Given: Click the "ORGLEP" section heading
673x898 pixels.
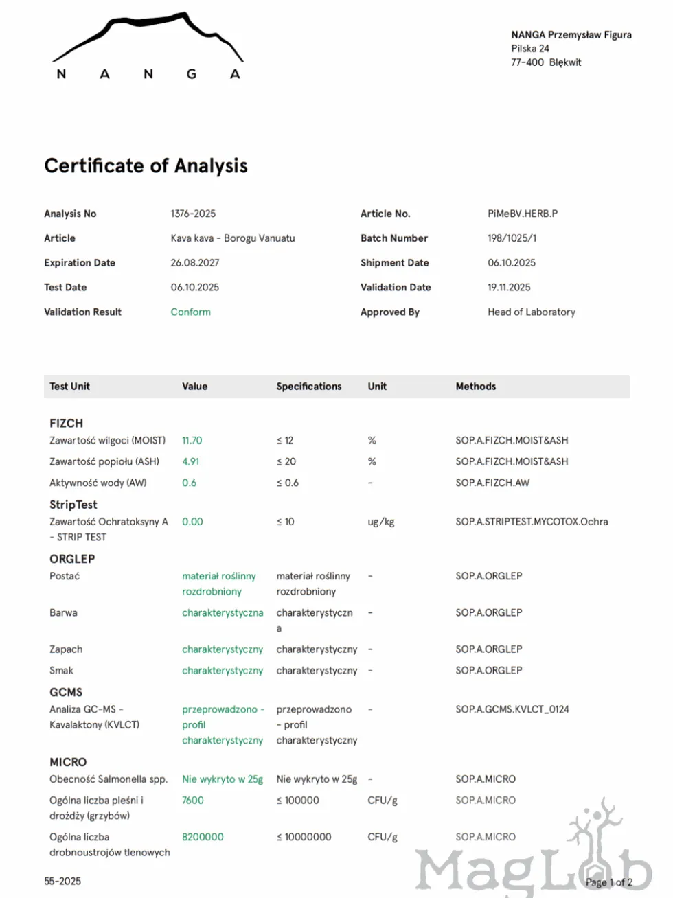Looking at the screenshot, I should [72, 559].
